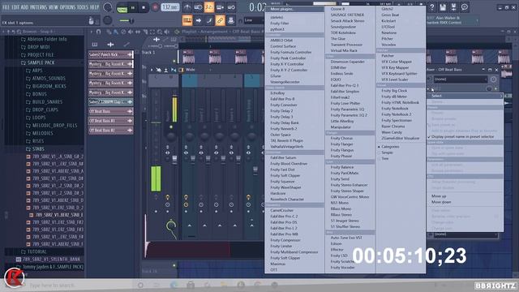Click Move down in slot menu

tap(441, 202)
